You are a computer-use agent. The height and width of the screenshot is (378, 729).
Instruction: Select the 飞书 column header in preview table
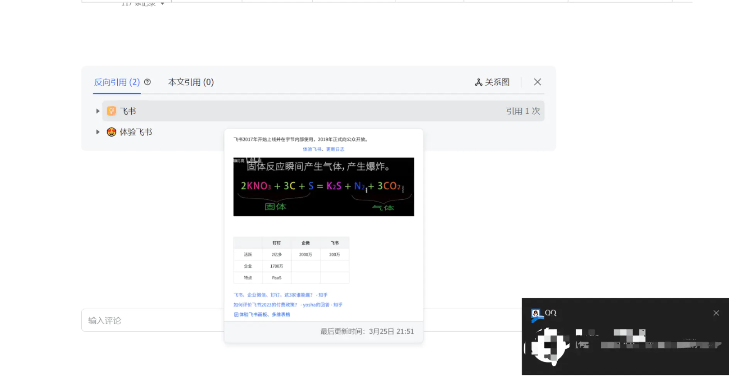tap(335, 243)
